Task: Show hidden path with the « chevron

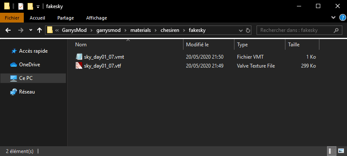Action: [57, 30]
